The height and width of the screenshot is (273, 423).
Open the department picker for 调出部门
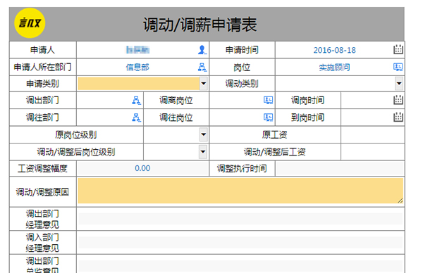pyautogui.click(x=137, y=101)
